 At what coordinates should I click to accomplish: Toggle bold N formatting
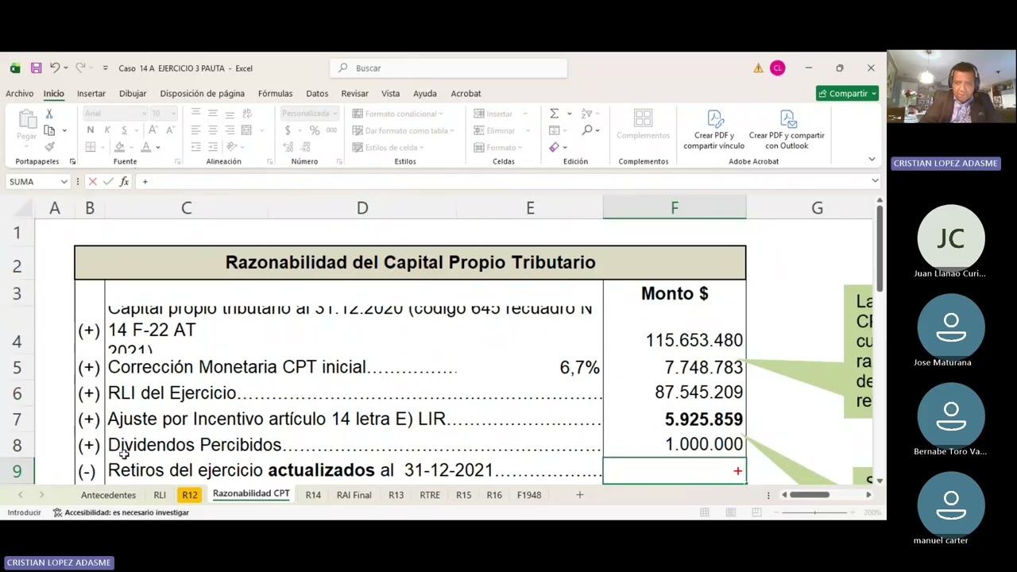[90, 130]
